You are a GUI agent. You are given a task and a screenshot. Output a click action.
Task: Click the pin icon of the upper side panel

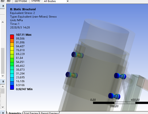pos(3,6)
